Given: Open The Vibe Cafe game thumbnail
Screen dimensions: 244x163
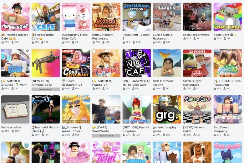Looking at the screenshot, I should 137,63.
